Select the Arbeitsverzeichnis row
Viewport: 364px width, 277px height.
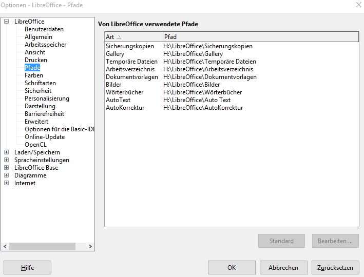click(x=232, y=69)
